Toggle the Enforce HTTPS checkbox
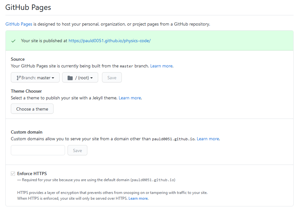Image resolution: width=299 pixels, height=208 pixels. [13, 173]
